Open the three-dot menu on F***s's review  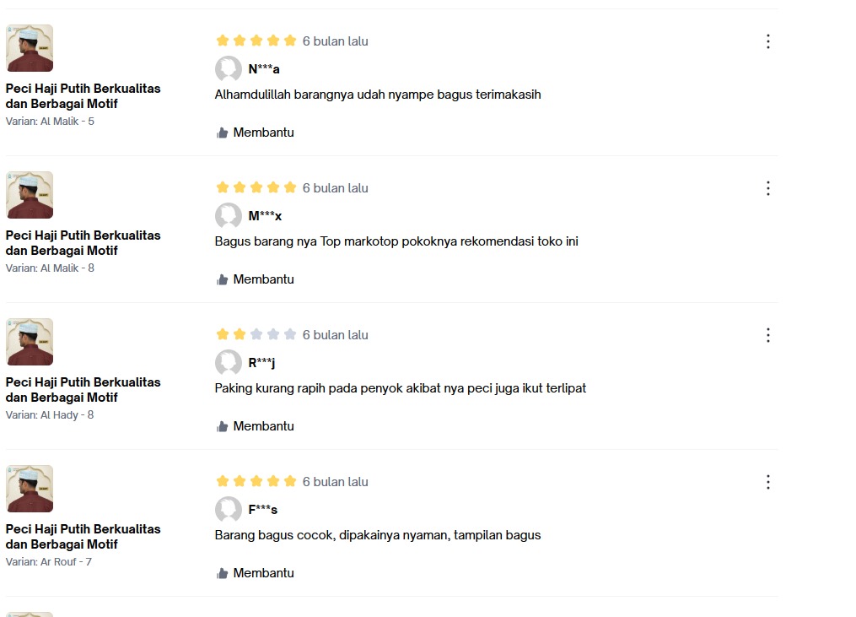click(767, 481)
